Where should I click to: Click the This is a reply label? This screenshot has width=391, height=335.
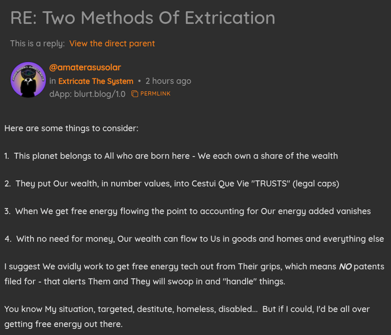point(37,43)
